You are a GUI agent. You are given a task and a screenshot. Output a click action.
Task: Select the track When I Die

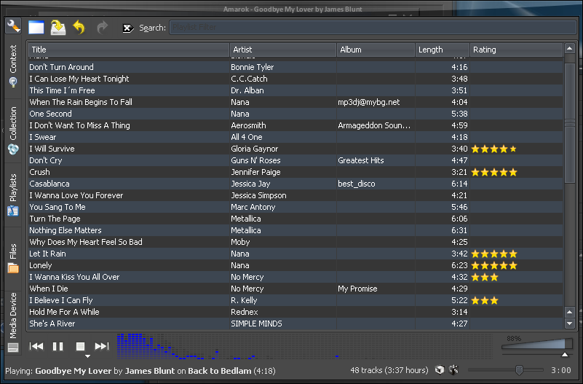click(x=296, y=289)
